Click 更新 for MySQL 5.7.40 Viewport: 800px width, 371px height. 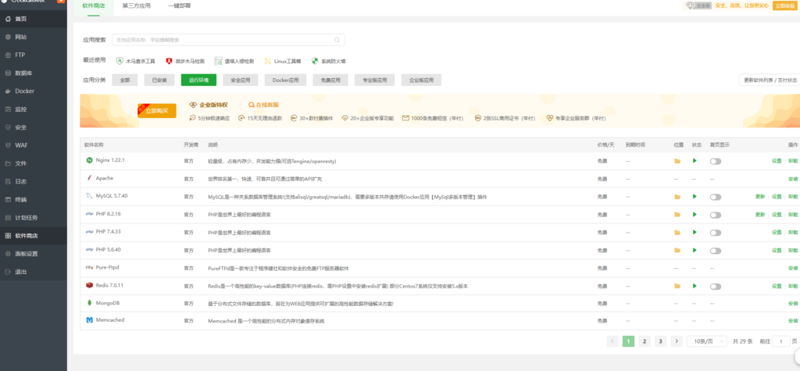tap(760, 197)
